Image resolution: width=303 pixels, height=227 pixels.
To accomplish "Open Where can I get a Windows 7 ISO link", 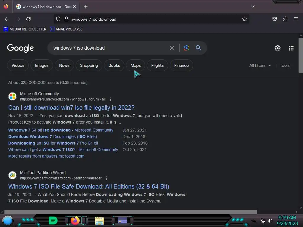I will click(x=63, y=150).
